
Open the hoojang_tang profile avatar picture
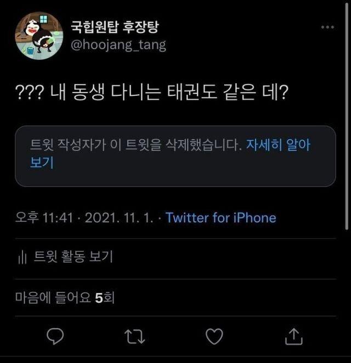[x=39, y=36]
